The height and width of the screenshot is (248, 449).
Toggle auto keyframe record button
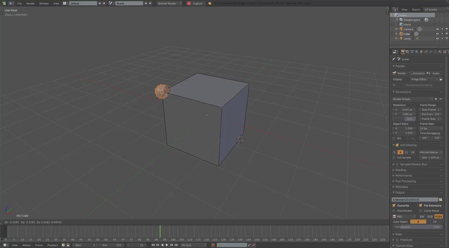pos(213,245)
